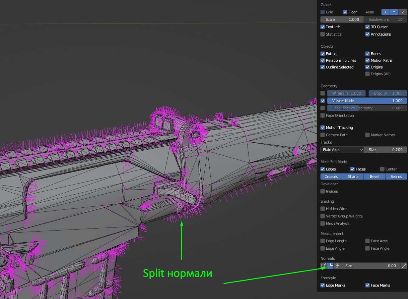The height and width of the screenshot is (299, 408).
Task: Click the Viewer Node opacity slider
Action: [x=367, y=101]
